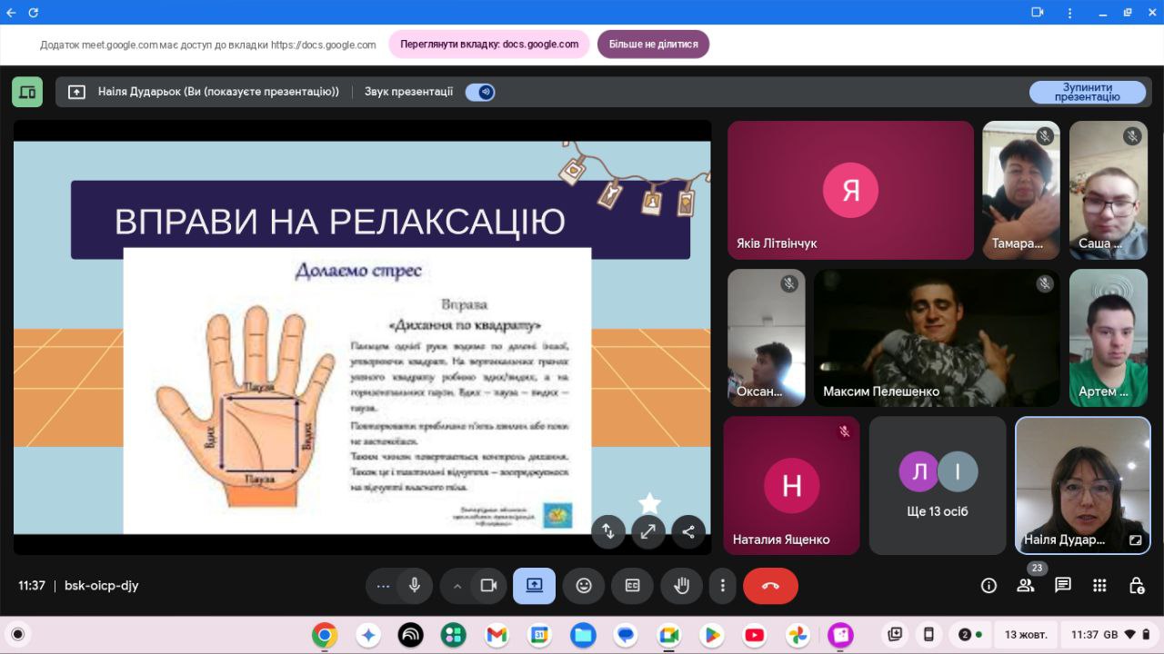Open YouTube from the shelf
The width and height of the screenshot is (1164, 654).
coord(754,635)
